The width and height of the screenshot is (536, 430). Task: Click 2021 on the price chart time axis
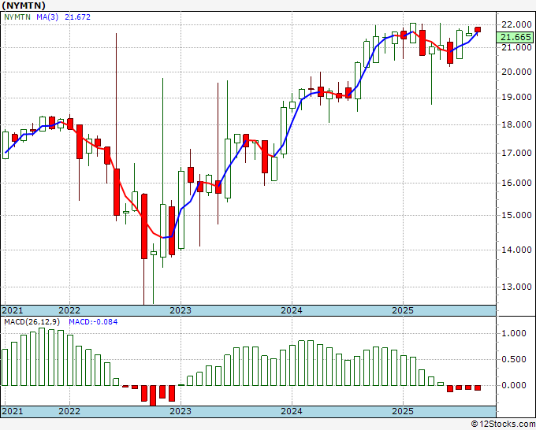(x=13, y=310)
